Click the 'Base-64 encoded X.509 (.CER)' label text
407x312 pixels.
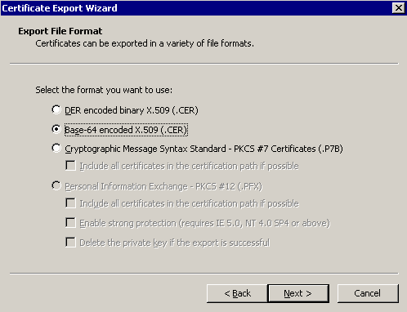coord(126,130)
